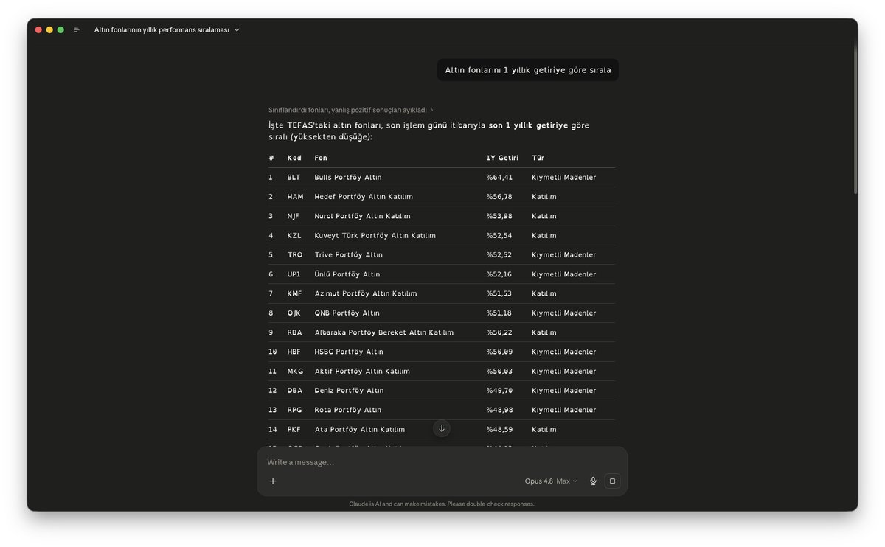Screen dimensions: 885x547
Task: Select the fund code 'PKF'
Action: (294, 429)
